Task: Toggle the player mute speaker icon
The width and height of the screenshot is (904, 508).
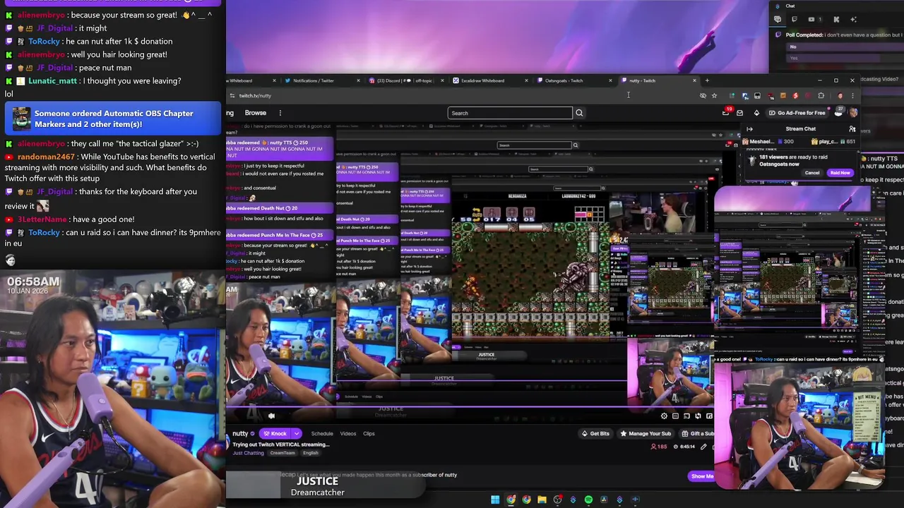Action: pyautogui.click(x=271, y=416)
